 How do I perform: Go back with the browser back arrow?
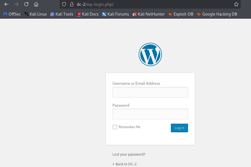pyautogui.click(x=6, y=4)
